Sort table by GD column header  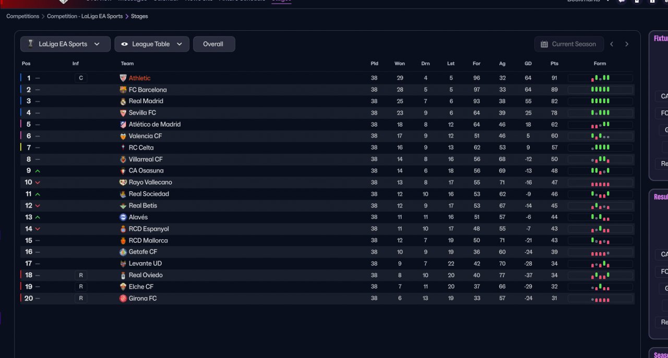click(528, 64)
